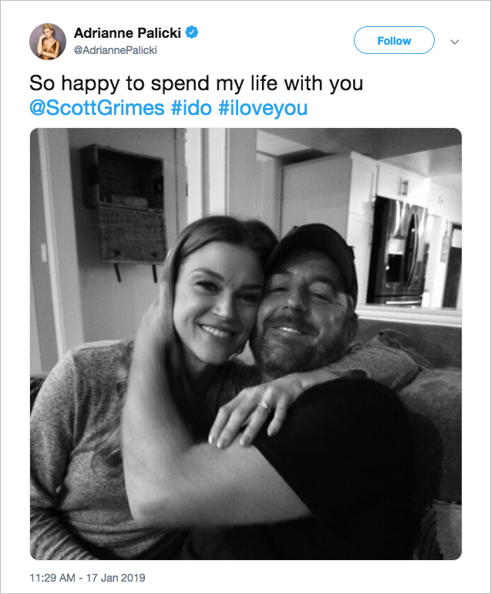491x594 pixels.
Task: Open the @ScottGrimes mention
Action: pos(97,107)
